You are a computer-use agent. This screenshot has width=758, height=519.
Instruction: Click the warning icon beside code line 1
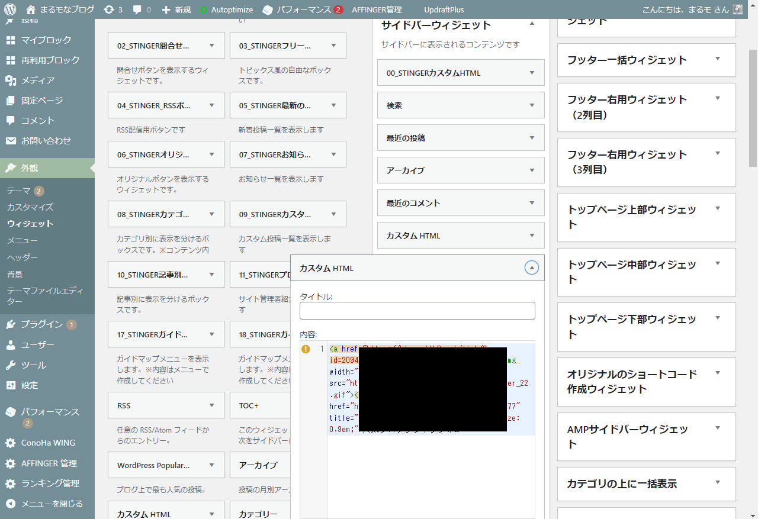click(x=306, y=349)
